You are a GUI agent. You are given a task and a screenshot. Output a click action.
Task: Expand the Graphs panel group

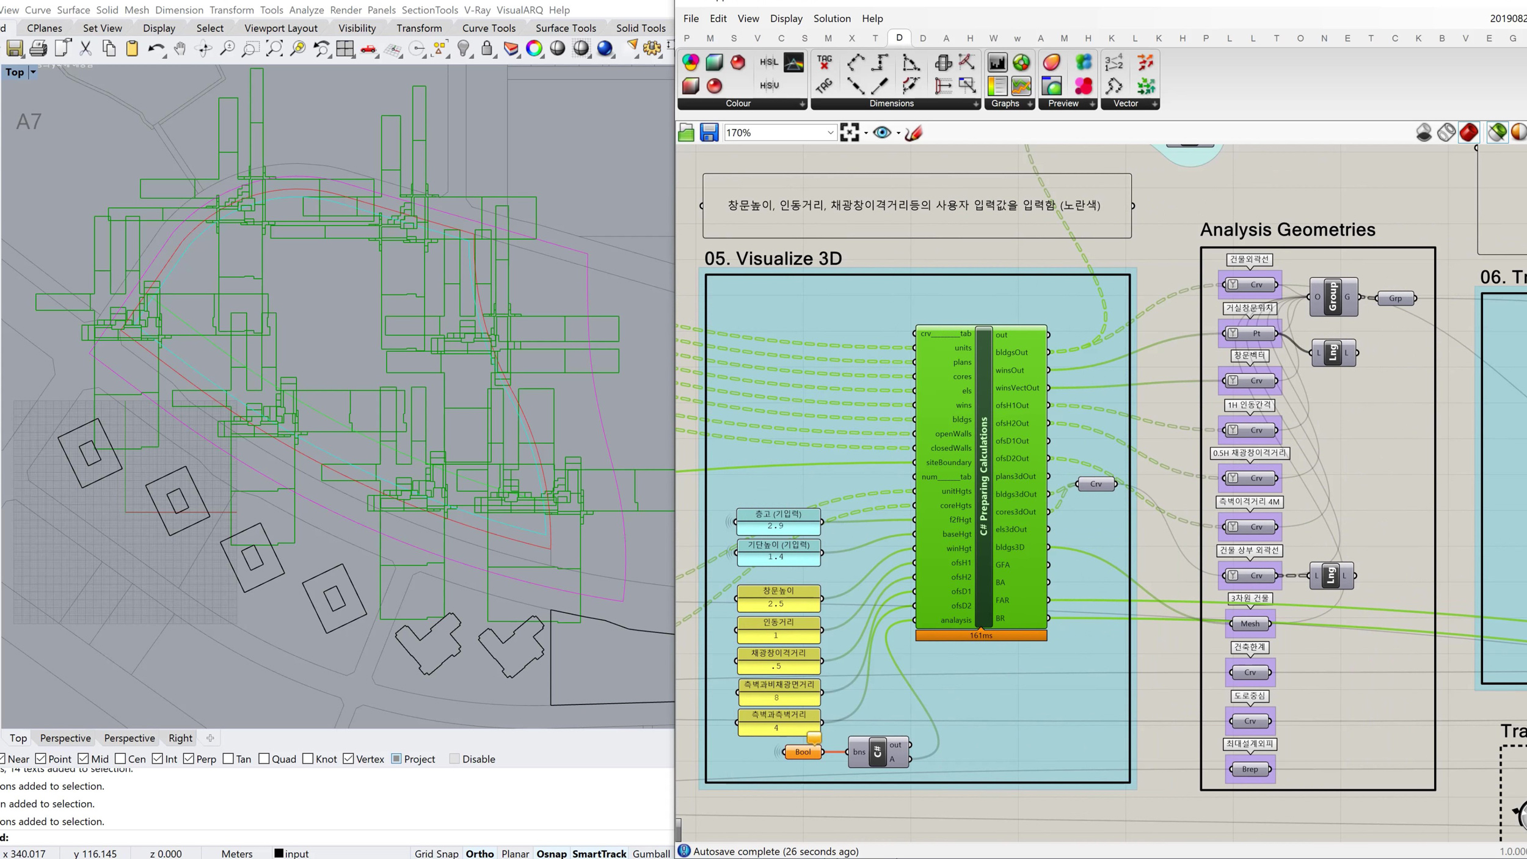1030,104
